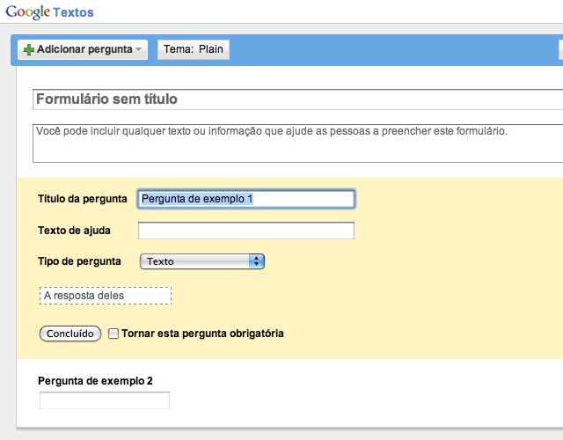This screenshot has height=440, width=563.
Task: Click the answer box under Pergunta de exemplo 2
Action: coord(105,400)
